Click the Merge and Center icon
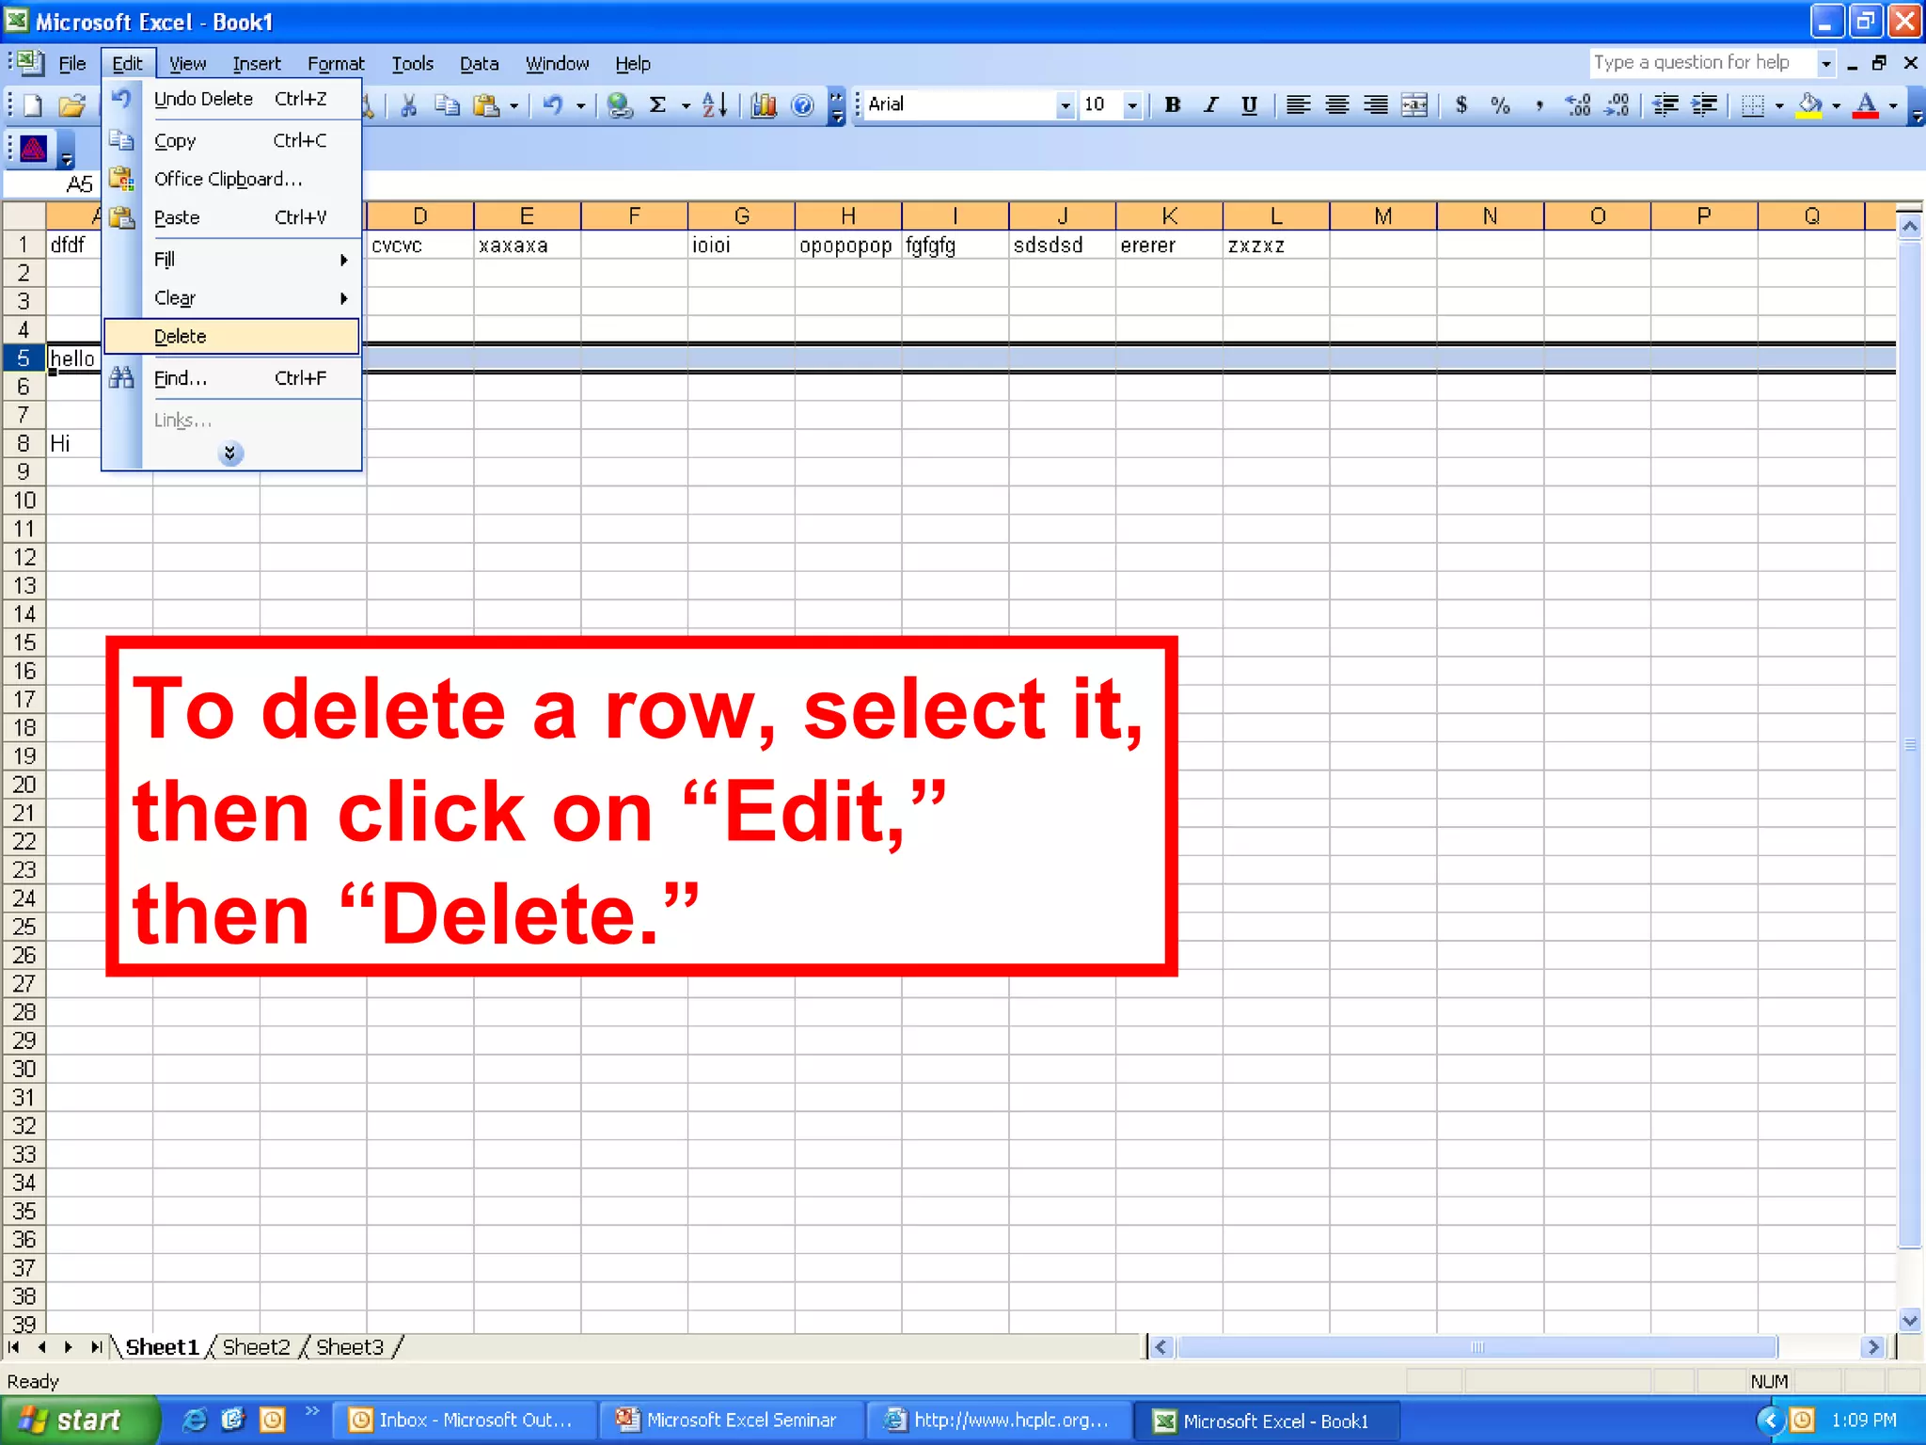Image resolution: width=1926 pixels, height=1445 pixels. (1414, 105)
